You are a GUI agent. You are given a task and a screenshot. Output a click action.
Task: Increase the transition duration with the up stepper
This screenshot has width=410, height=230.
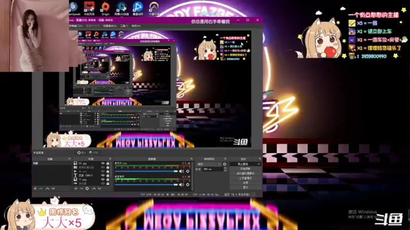click(x=225, y=168)
